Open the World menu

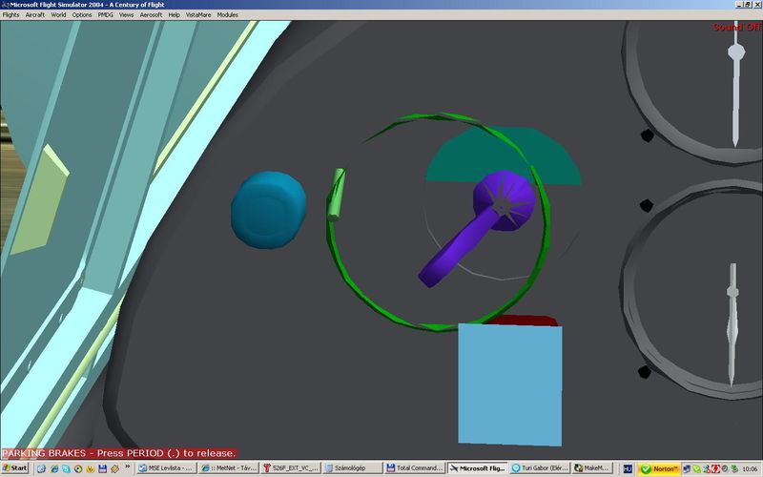click(58, 15)
